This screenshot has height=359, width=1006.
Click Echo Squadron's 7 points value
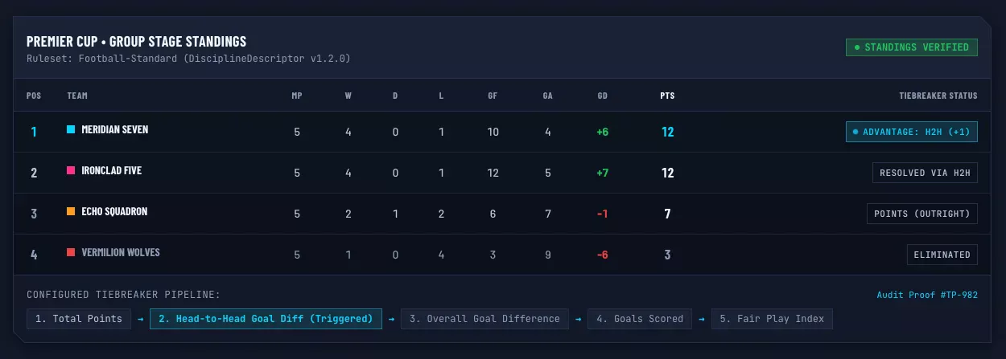pyautogui.click(x=667, y=214)
